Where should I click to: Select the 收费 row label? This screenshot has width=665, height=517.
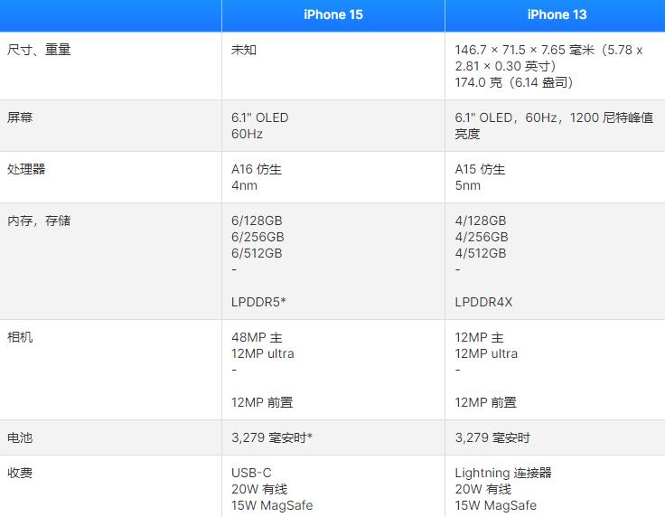pos(20,473)
